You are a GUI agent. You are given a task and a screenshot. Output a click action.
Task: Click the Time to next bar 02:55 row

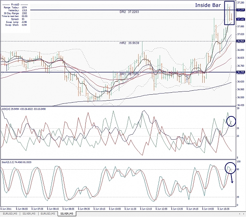15,16
